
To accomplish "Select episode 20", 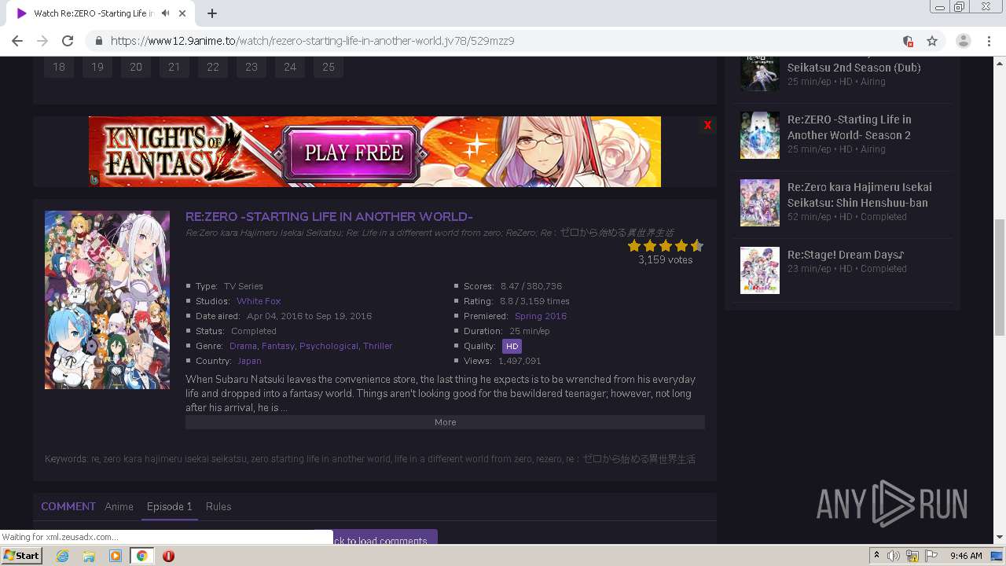I will pyautogui.click(x=136, y=67).
